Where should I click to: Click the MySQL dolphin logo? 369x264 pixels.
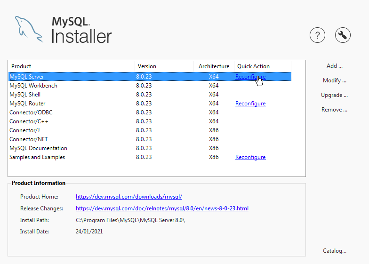pos(29,29)
